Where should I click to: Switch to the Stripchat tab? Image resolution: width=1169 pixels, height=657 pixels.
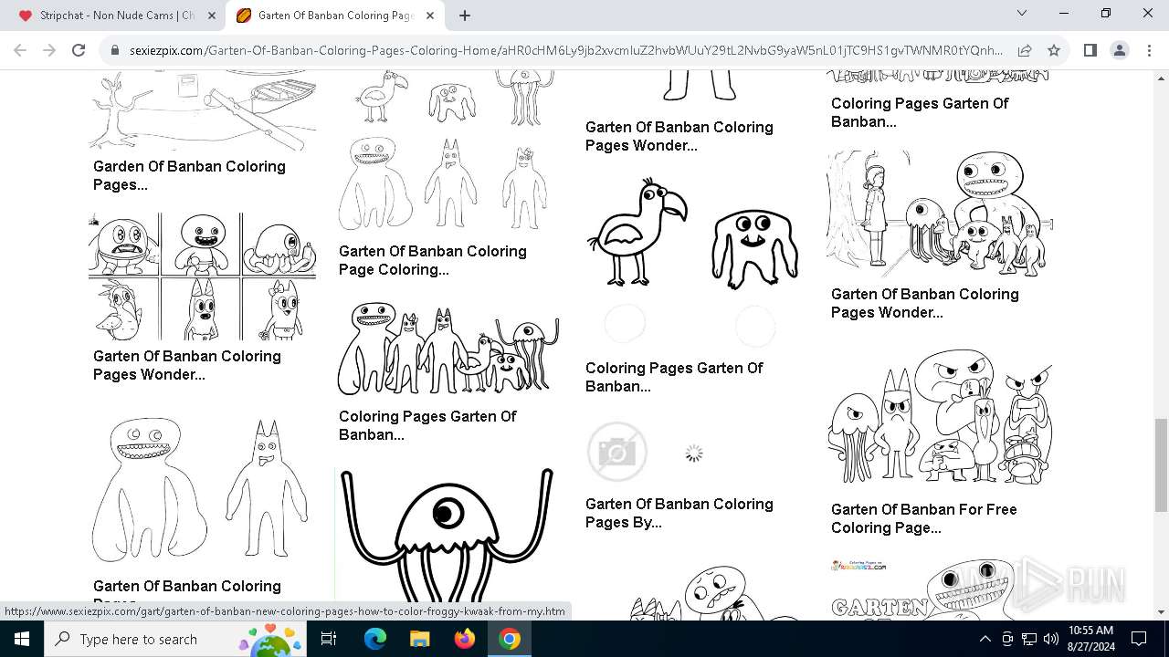point(119,16)
